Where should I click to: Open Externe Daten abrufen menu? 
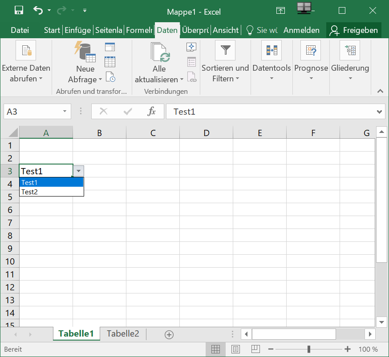tap(26, 61)
